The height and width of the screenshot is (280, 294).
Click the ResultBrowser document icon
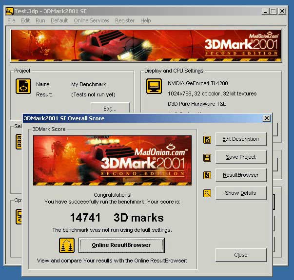click(x=207, y=175)
